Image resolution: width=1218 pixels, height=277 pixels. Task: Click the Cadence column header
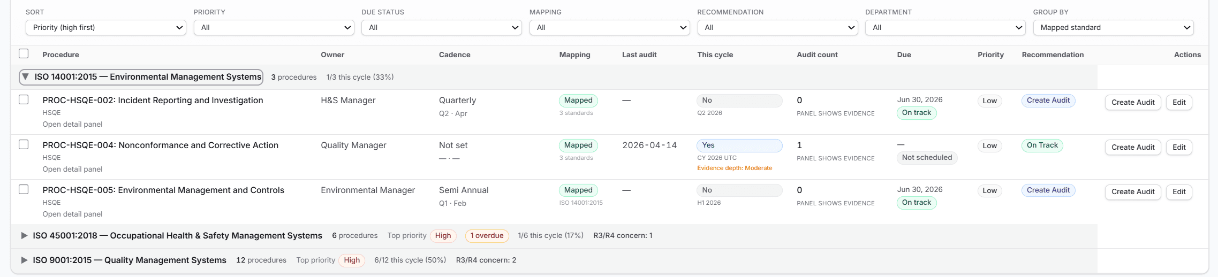[455, 55]
